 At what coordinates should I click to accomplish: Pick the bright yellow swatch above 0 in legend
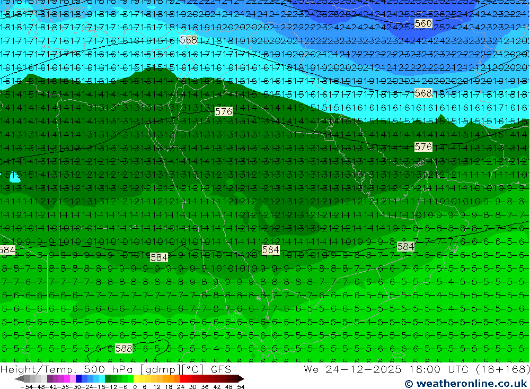tap(136, 379)
